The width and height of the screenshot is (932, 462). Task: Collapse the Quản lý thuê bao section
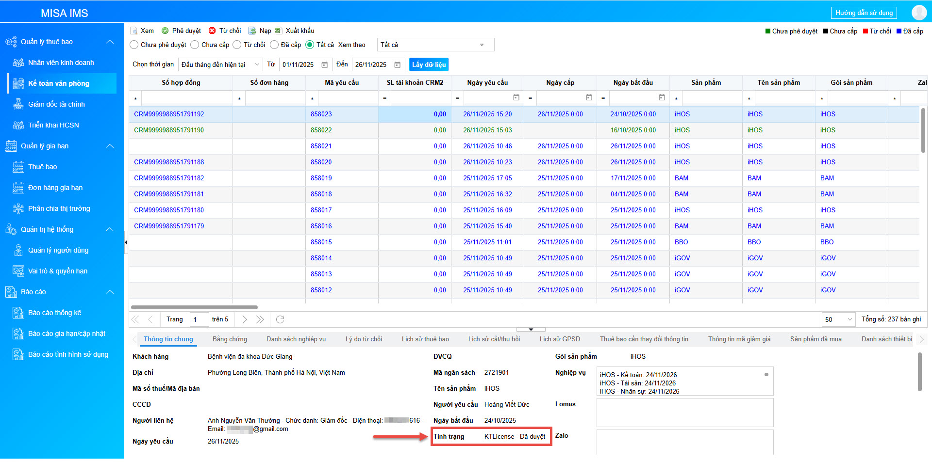coord(110,42)
